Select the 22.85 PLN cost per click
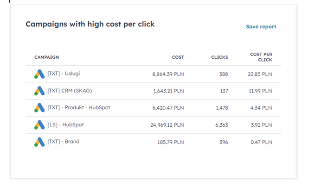 (x=260, y=74)
